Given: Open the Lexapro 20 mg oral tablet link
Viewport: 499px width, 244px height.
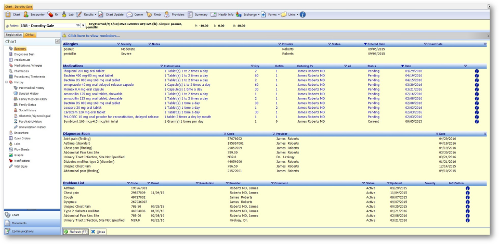Looking at the screenshot, I should click(83, 108).
